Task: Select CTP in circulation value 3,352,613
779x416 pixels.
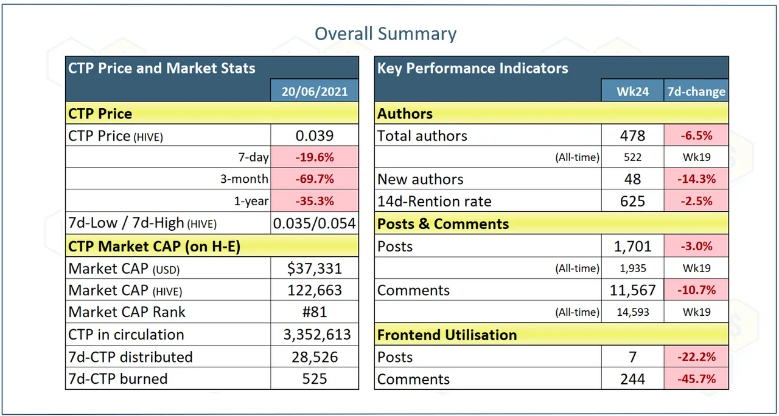Action: 315,335
